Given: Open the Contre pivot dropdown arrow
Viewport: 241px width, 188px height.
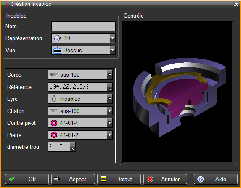Looking at the screenshot, I should click(109, 123).
